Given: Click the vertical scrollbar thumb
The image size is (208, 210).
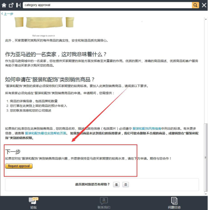Looking at the screenshot, I should [x=206, y=157].
